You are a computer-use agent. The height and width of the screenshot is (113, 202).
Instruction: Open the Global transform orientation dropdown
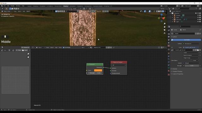click(74, 9)
